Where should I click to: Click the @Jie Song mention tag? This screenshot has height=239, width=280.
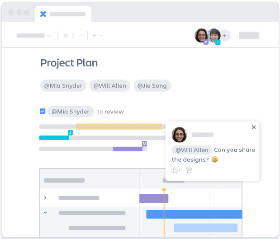tap(152, 86)
